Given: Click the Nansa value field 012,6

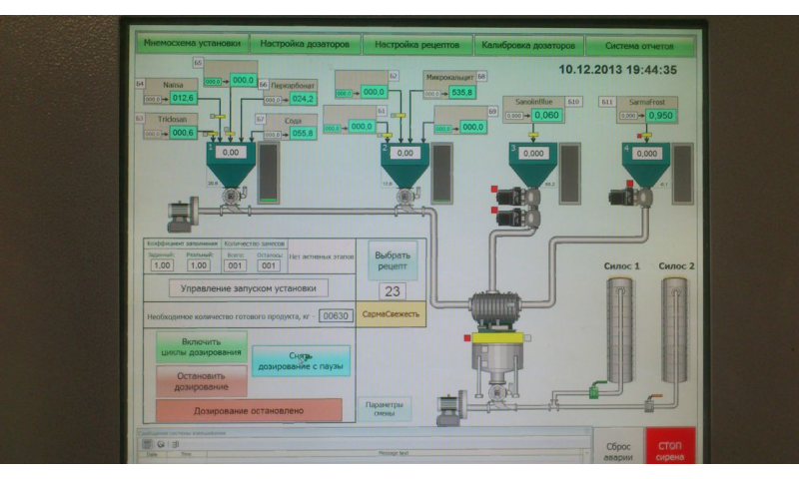Looking at the screenshot, I should pos(183,99).
